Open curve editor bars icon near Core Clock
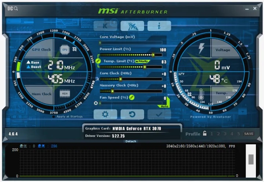Image resolution: width=264 pixels, height=182 pixels. tap(97, 79)
